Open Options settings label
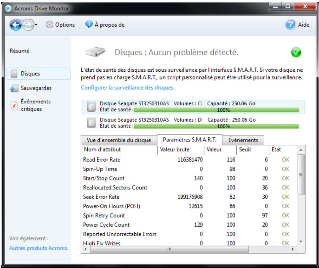 65,25
